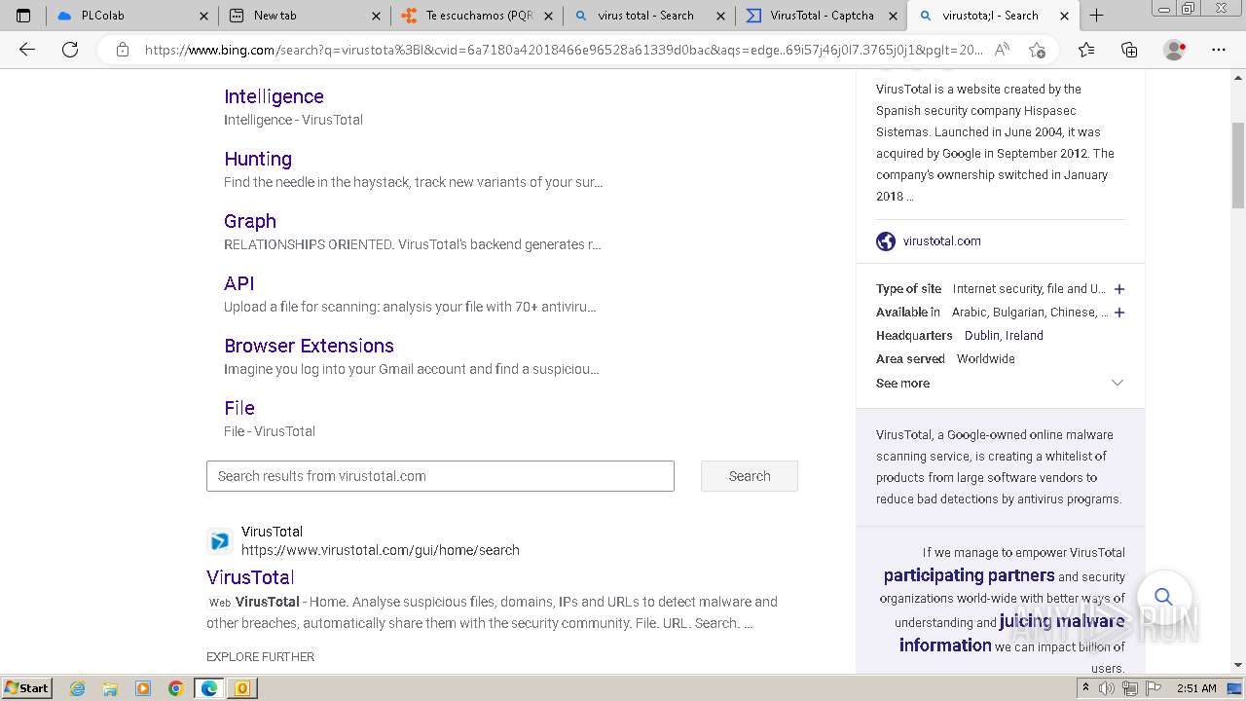1246x701 pixels.
Task: Click the network tray icon
Action: coord(1130,688)
